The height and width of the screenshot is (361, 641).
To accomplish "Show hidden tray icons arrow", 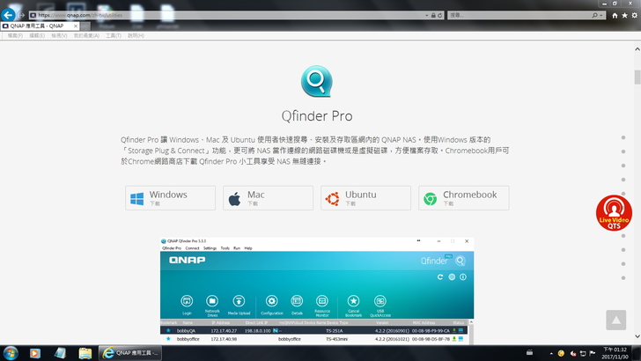I will 551,353.
